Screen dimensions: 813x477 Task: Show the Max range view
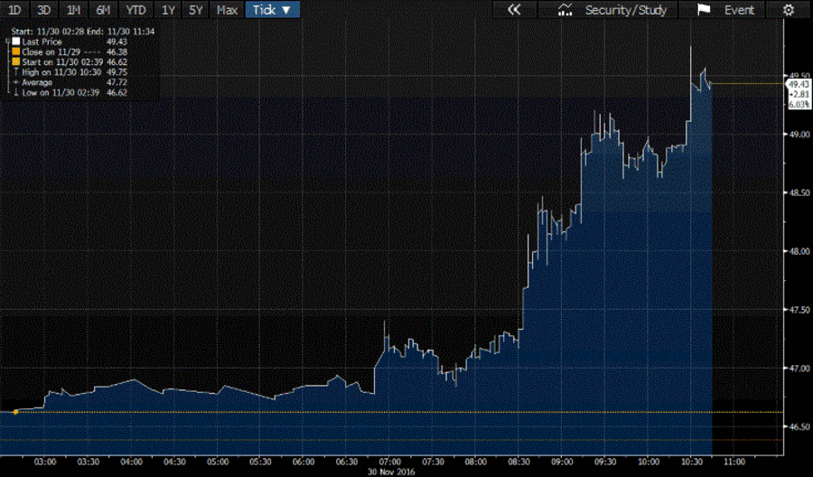pyautogui.click(x=227, y=9)
